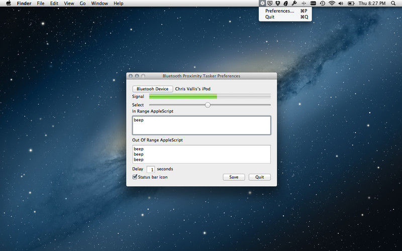Minimize the Preferences window
This screenshot has width=402, height=251.
click(x=137, y=76)
